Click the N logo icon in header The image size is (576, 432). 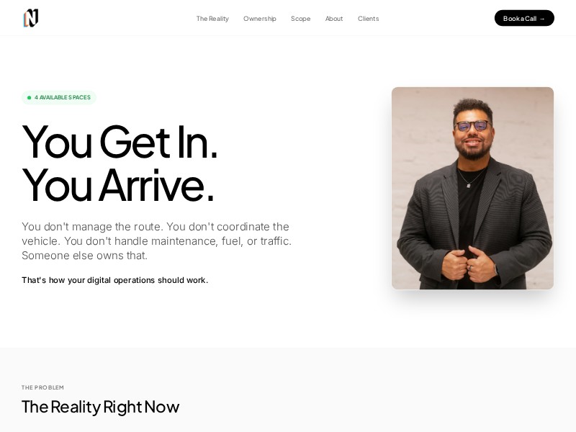[x=31, y=18]
